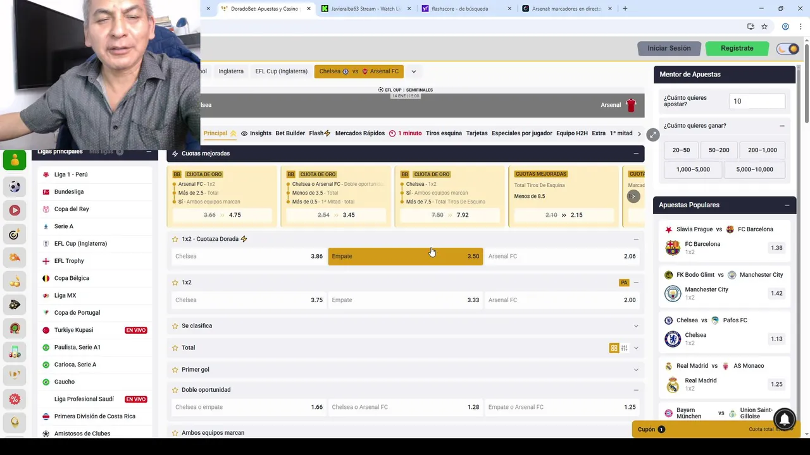The width and height of the screenshot is (810, 455).
Task: Favorite the Se clasifica market star
Action: [x=175, y=325]
